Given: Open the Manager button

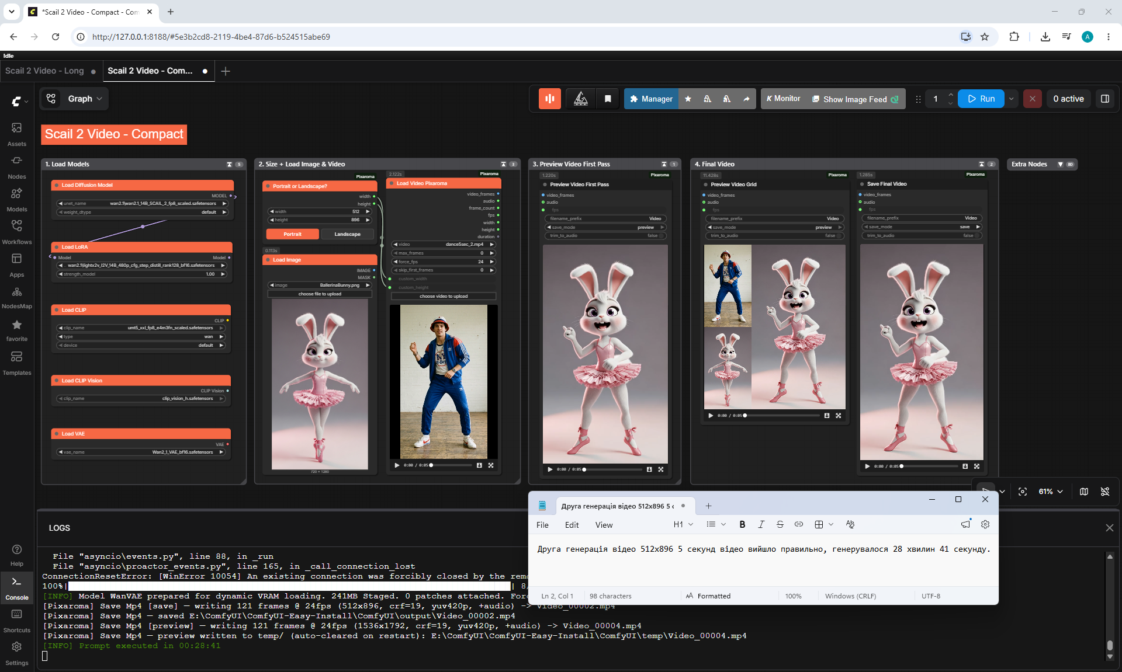Looking at the screenshot, I should (651, 99).
